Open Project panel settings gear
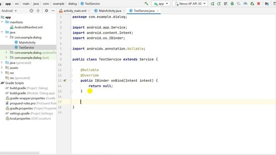Viewport: 276px width, 155px height. (47, 11)
